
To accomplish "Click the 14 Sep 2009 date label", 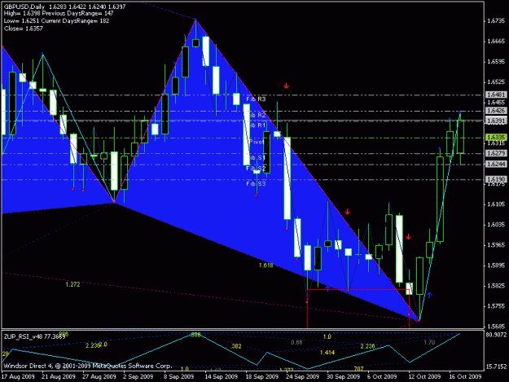I will click(221, 377).
